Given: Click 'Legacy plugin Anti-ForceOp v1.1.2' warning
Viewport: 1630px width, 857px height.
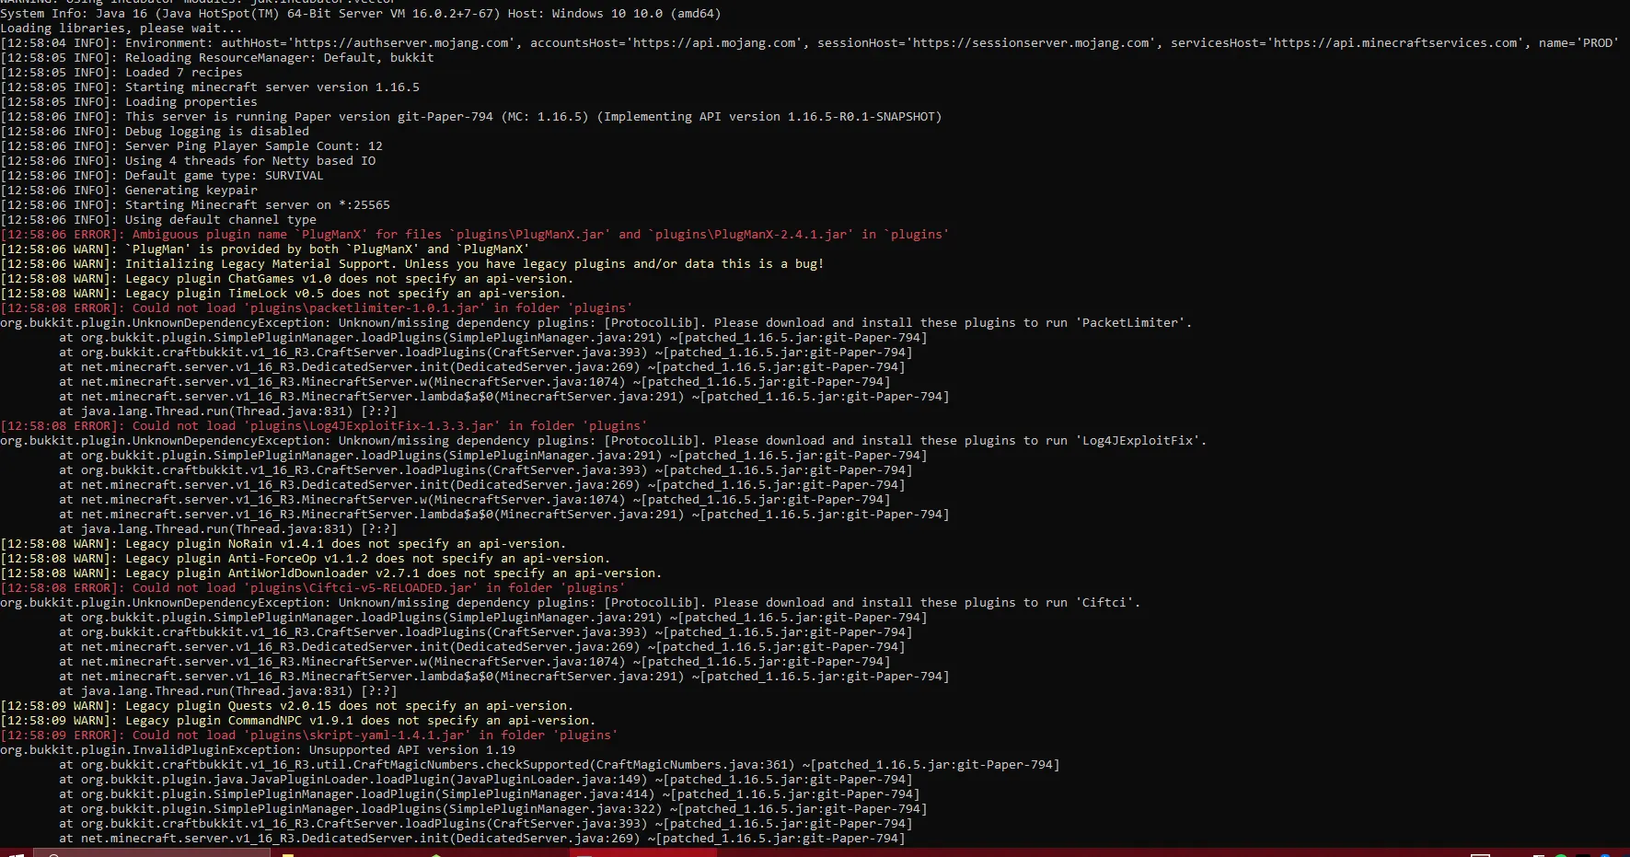Looking at the screenshot, I should click(x=306, y=559).
